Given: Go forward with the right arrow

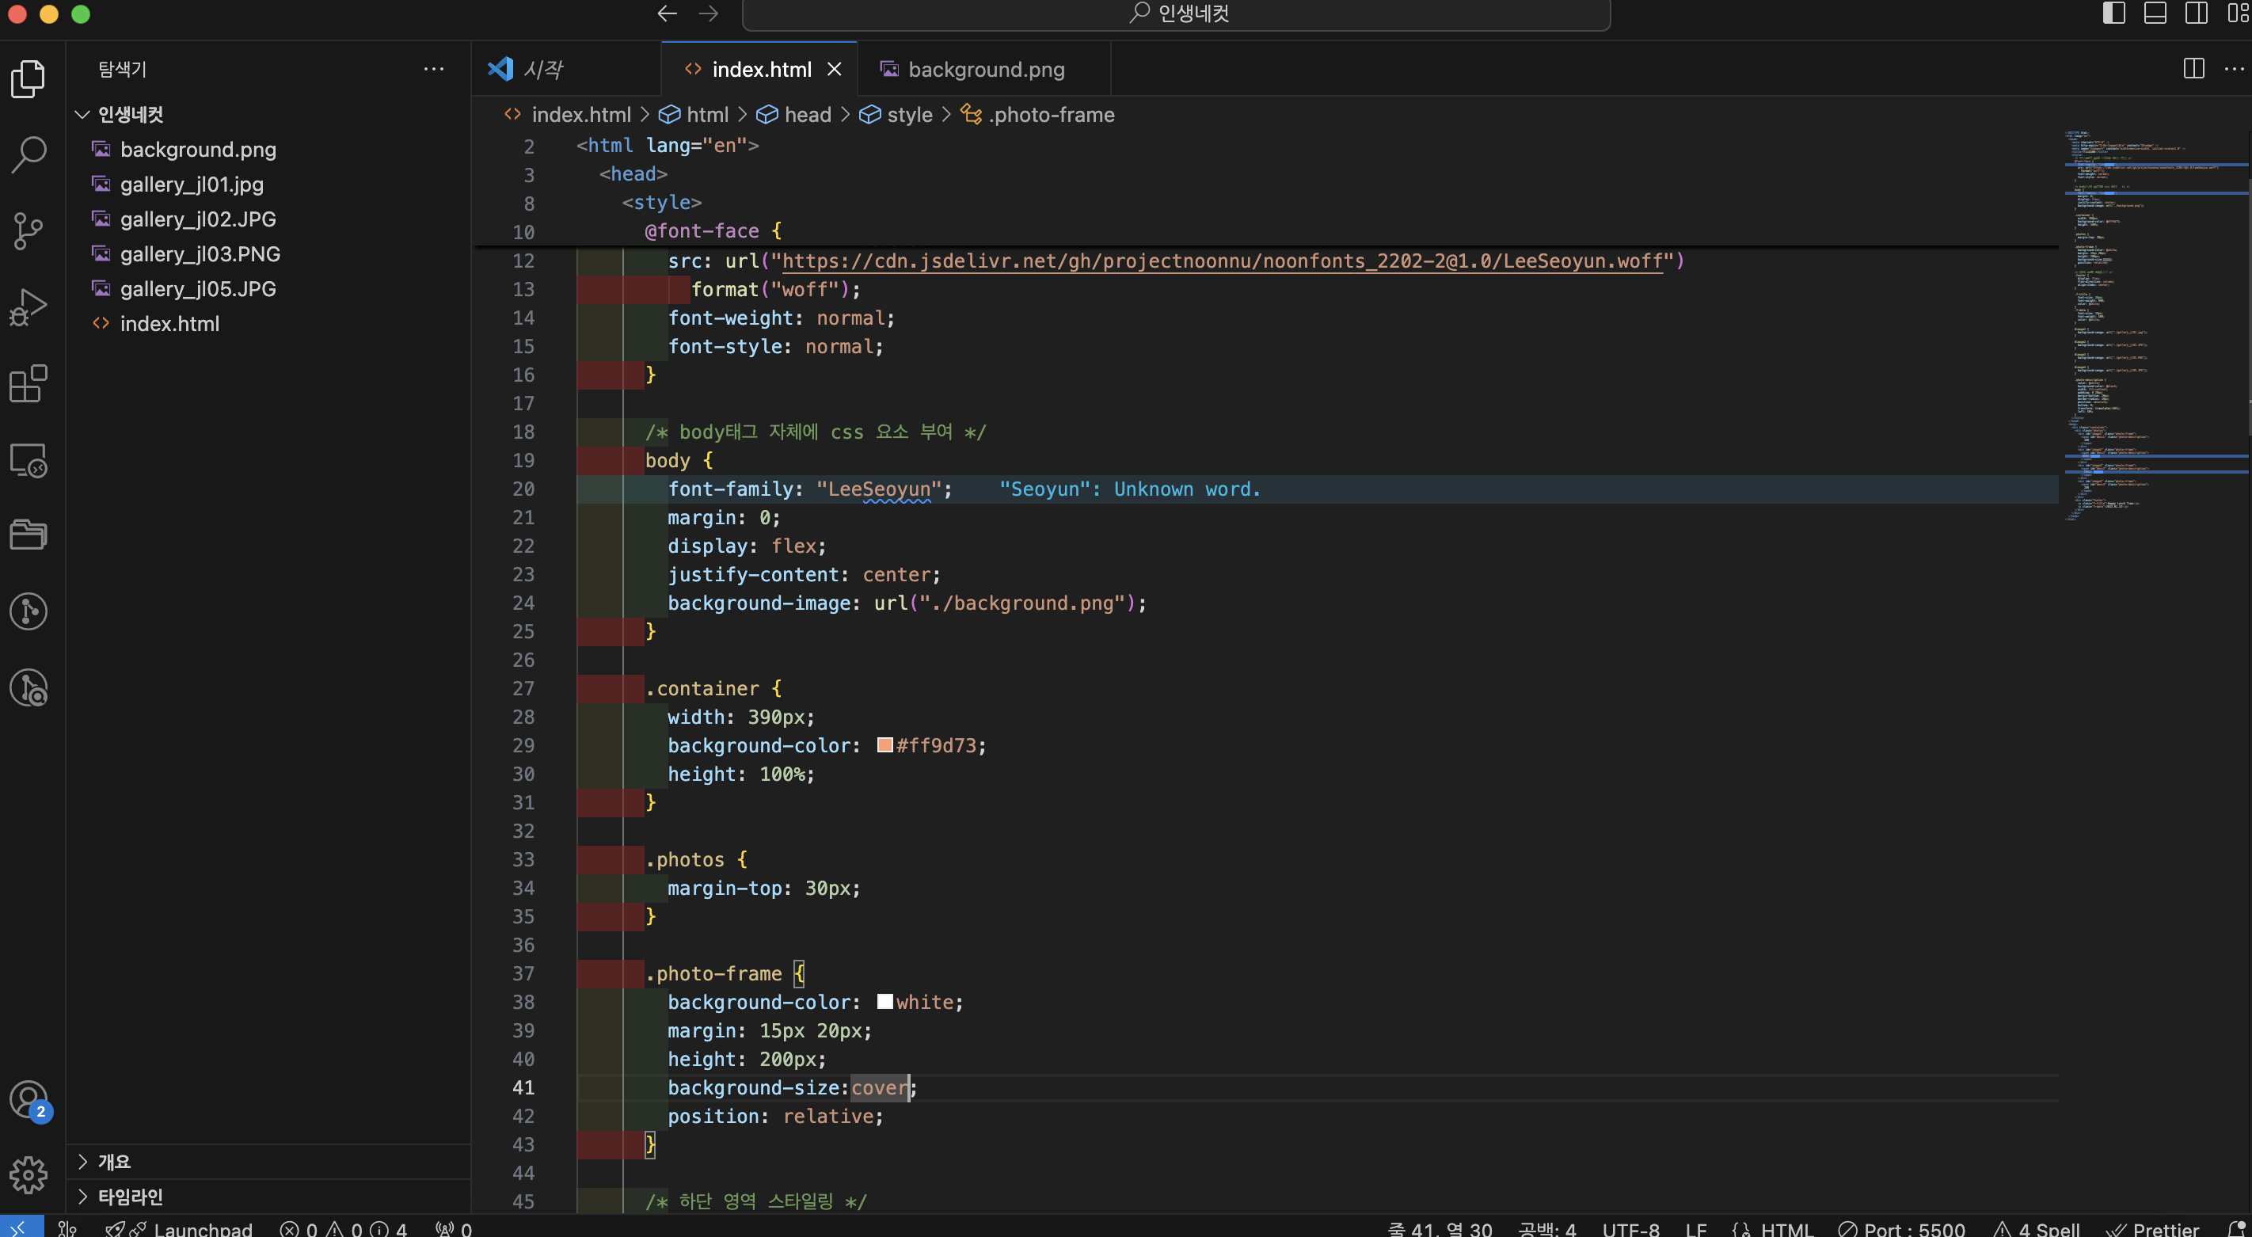Looking at the screenshot, I should [x=708, y=13].
